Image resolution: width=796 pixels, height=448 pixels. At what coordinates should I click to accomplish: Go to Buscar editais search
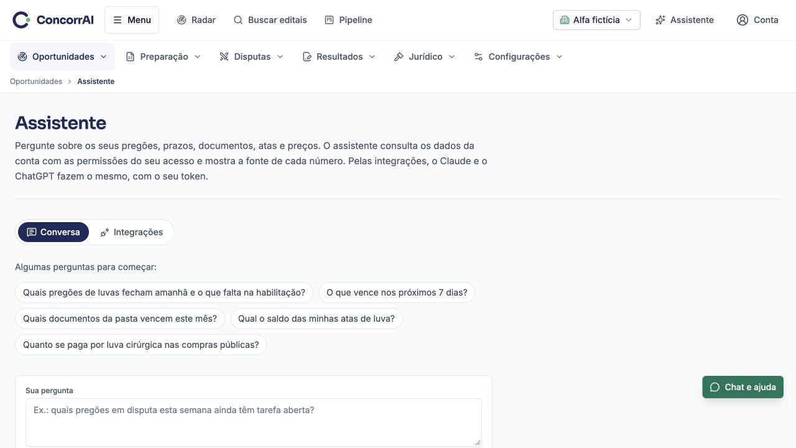click(x=270, y=20)
